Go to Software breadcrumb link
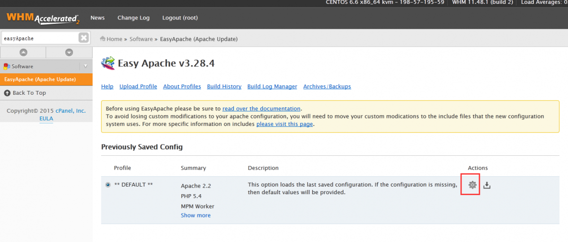The image size is (568, 242). point(141,39)
